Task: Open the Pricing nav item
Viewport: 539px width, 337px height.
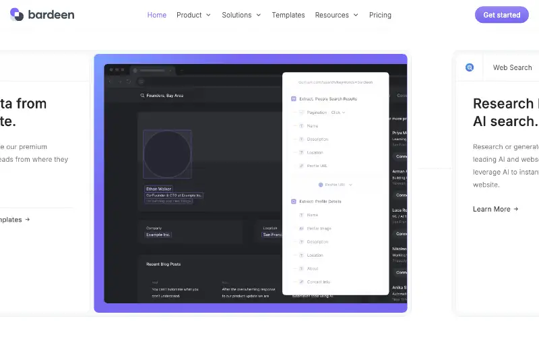Action: click(380, 15)
